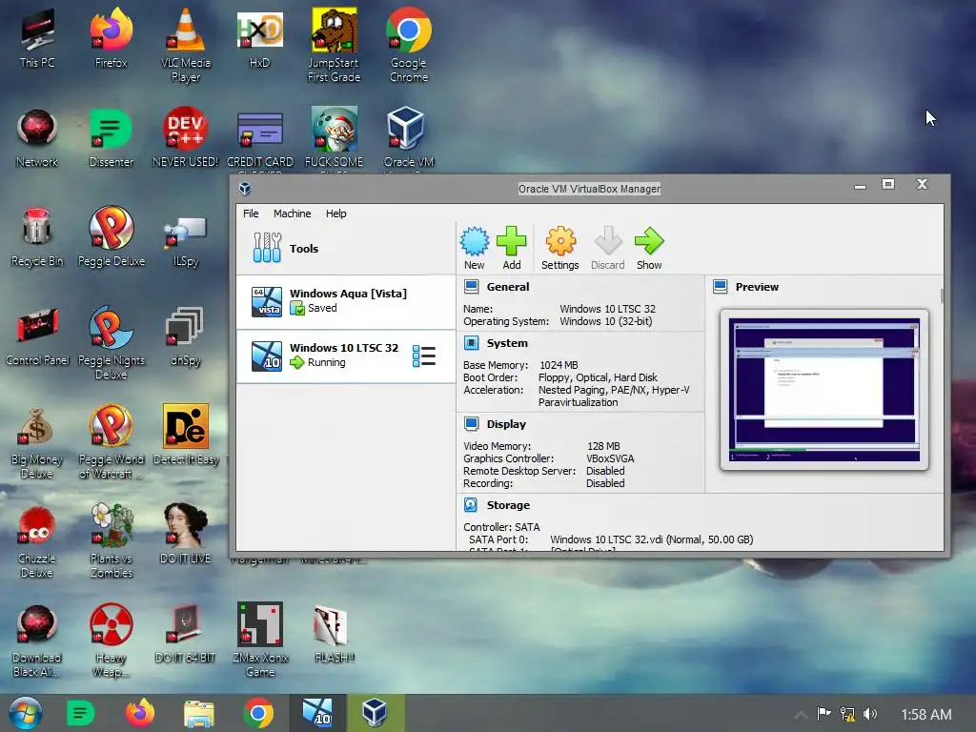Image resolution: width=976 pixels, height=732 pixels.
Task: Select the ILSpy desktop icon
Action: tap(186, 241)
